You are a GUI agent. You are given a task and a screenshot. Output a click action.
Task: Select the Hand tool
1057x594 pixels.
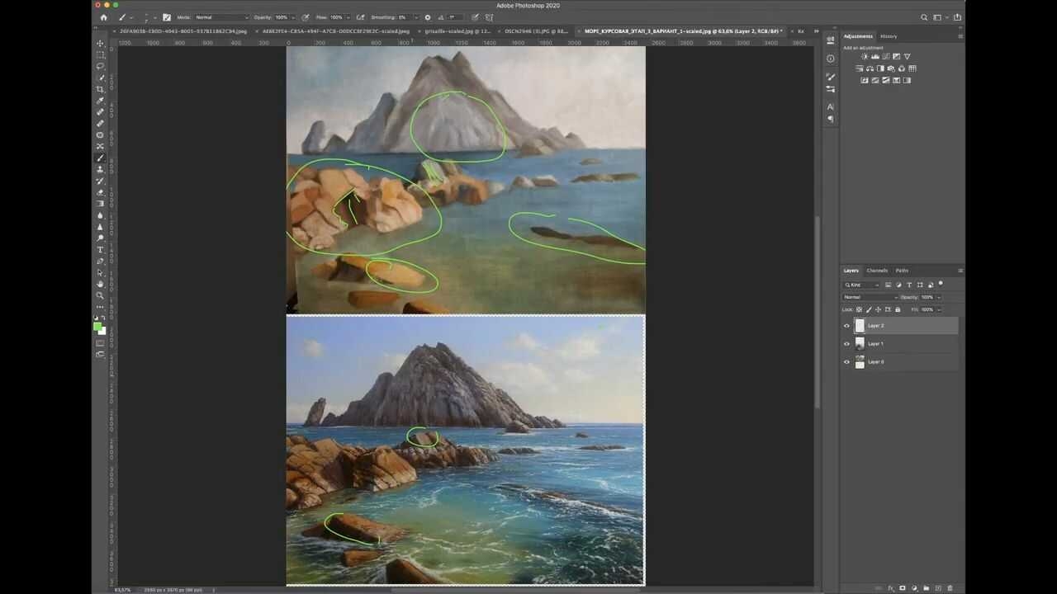point(101,284)
